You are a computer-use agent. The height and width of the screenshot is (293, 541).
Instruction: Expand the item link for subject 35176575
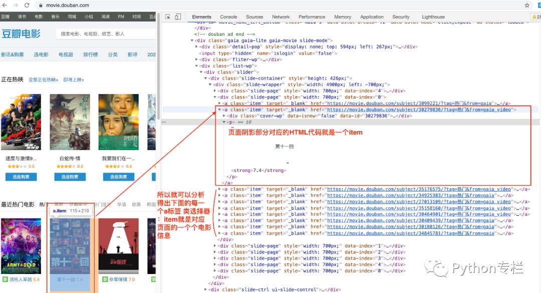[219, 189]
